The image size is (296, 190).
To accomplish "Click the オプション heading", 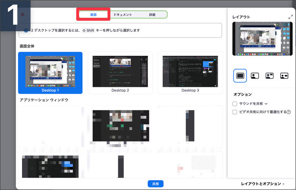I will tap(243, 95).
